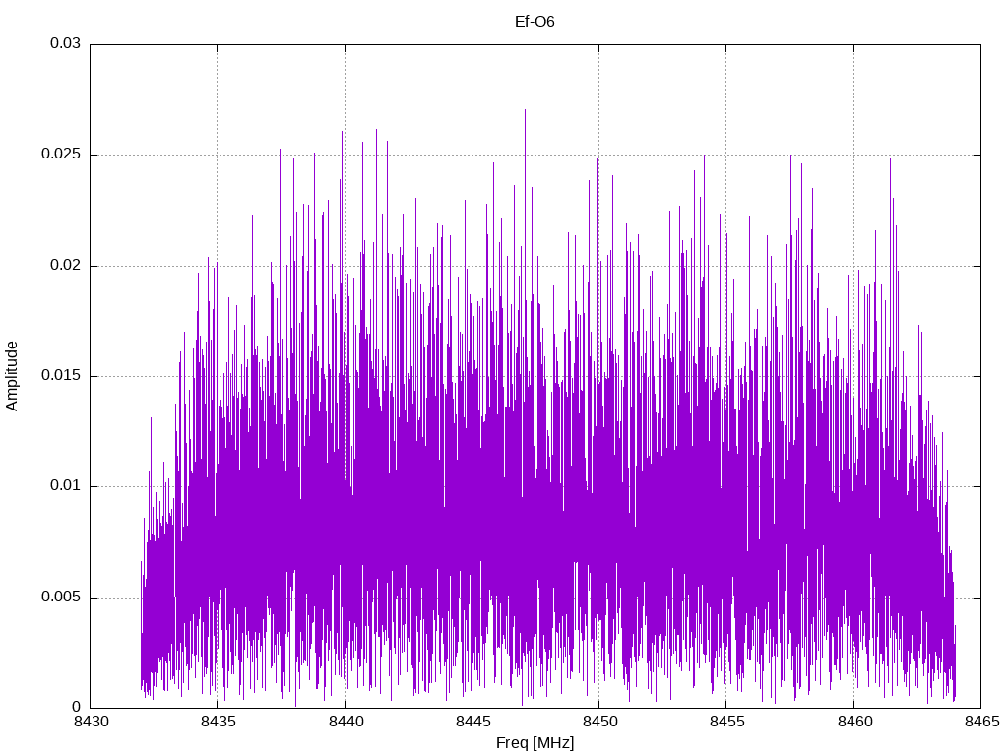The image size is (1008, 756).
Task: Click the 8455 x-axis tick label
Action: (x=727, y=722)
